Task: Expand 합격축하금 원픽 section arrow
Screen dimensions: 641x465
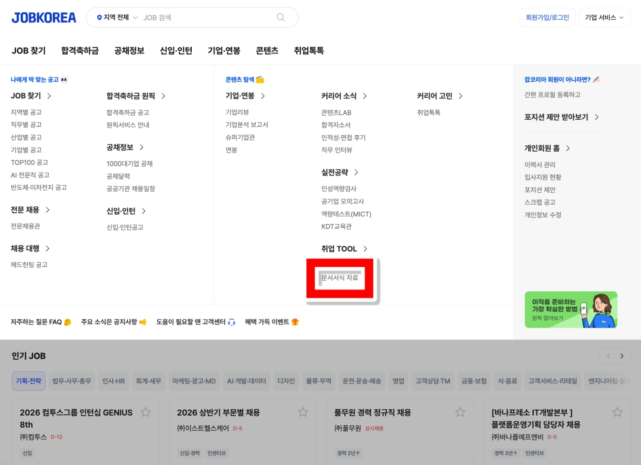Action: 164,96
